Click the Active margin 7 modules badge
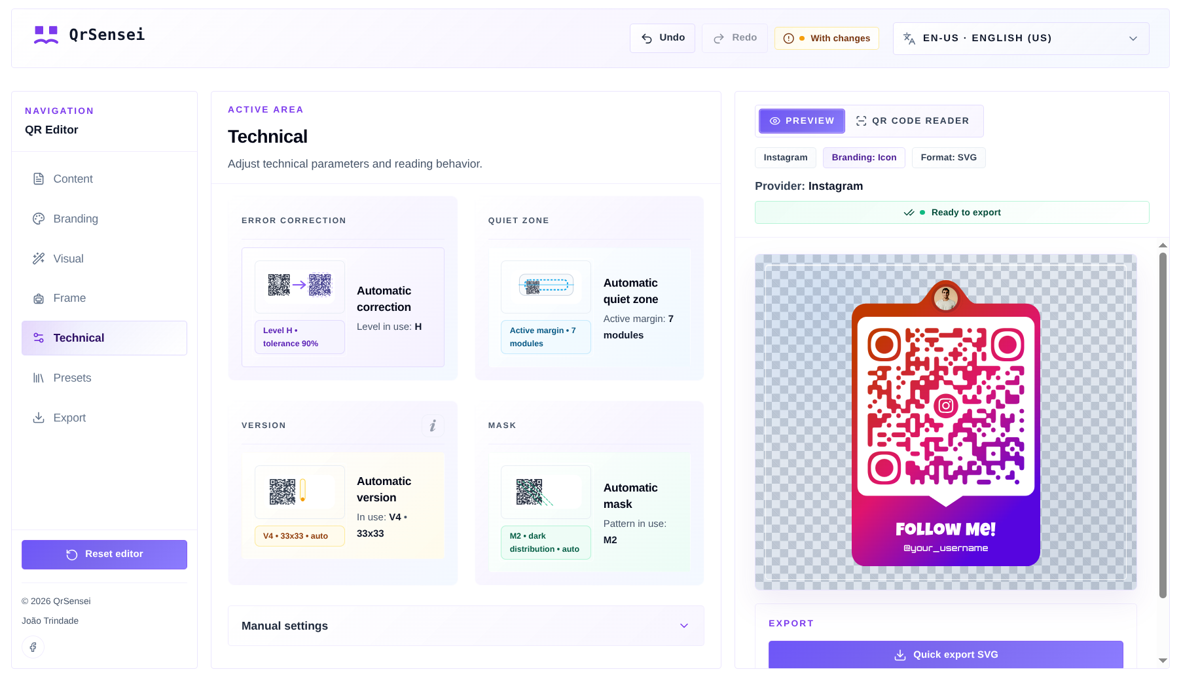This screenshot has width=1181, height=682. pyautogui.click(x=546, y=337)
